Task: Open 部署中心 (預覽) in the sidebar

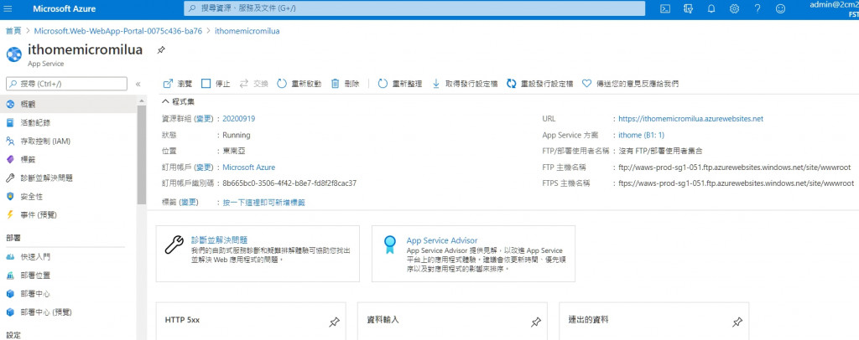Action: tap(69, 312)
